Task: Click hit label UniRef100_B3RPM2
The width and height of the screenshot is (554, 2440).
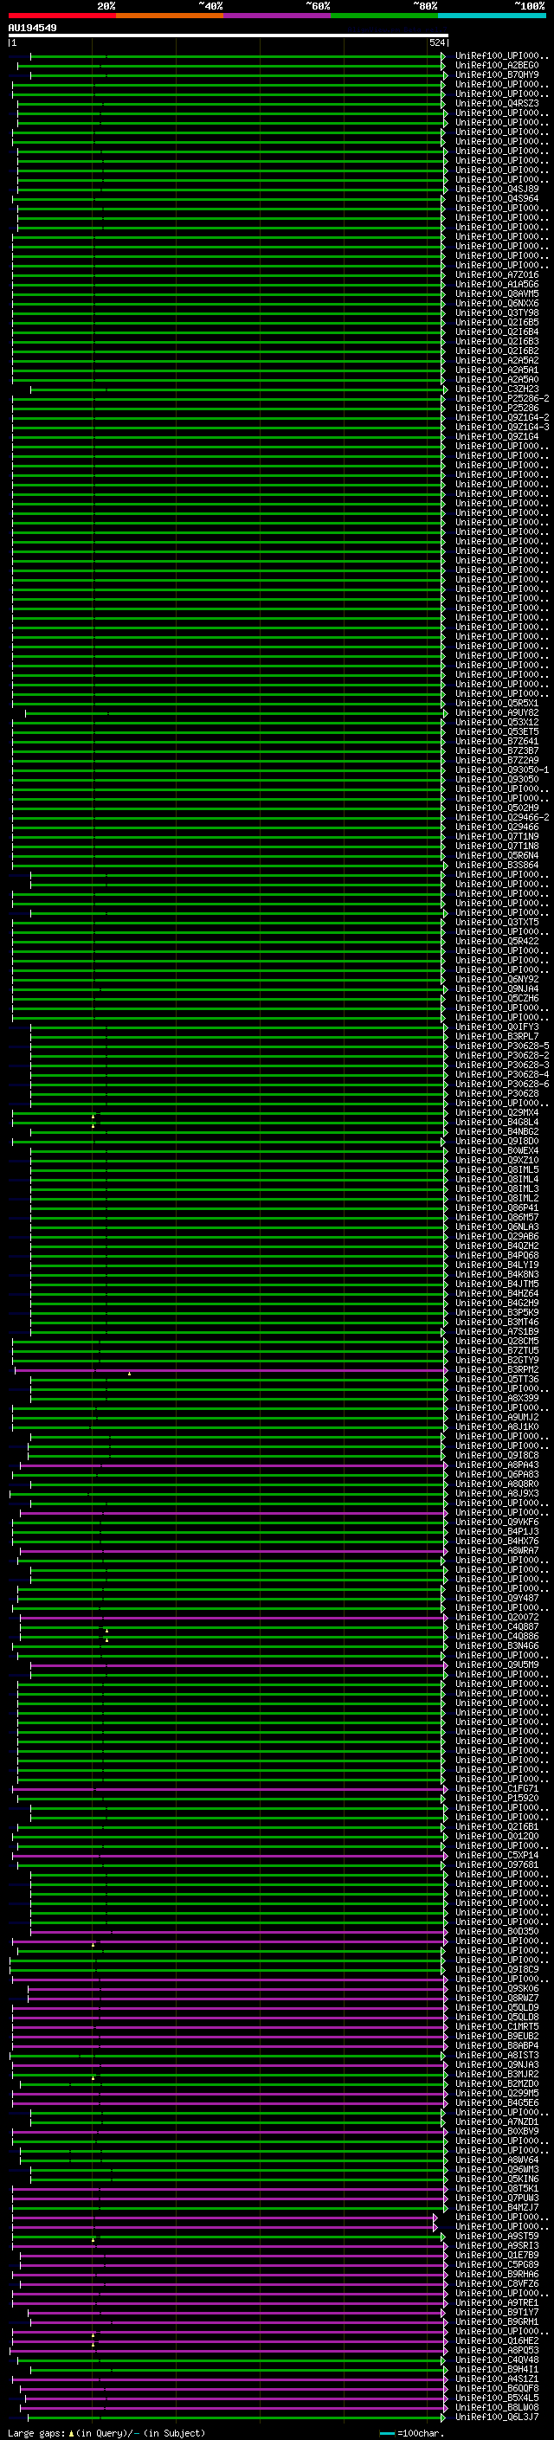Action: pos(497,1370)
